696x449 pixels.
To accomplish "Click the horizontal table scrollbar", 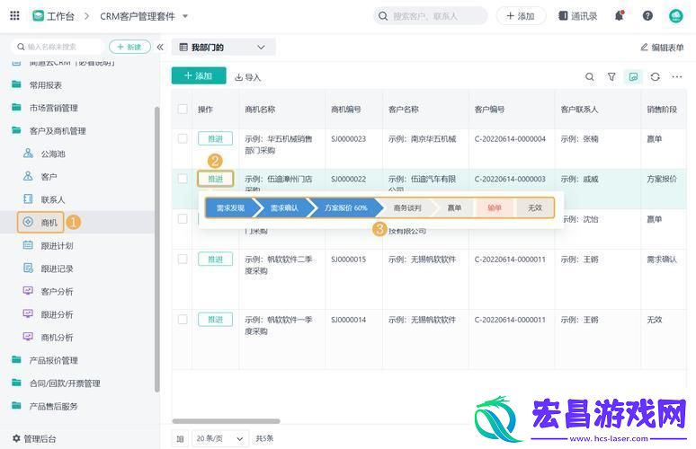I will point(226,421).
